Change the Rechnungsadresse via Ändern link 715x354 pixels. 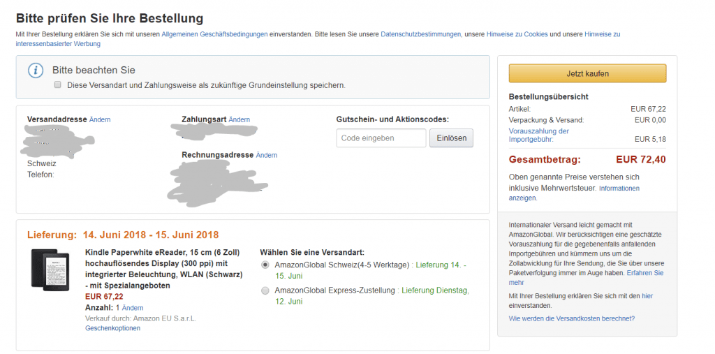[x=266, y=155]
